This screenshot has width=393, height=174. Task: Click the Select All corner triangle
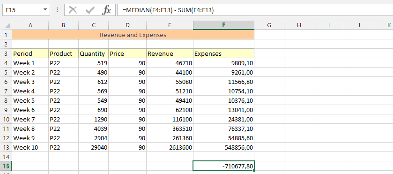7,25
